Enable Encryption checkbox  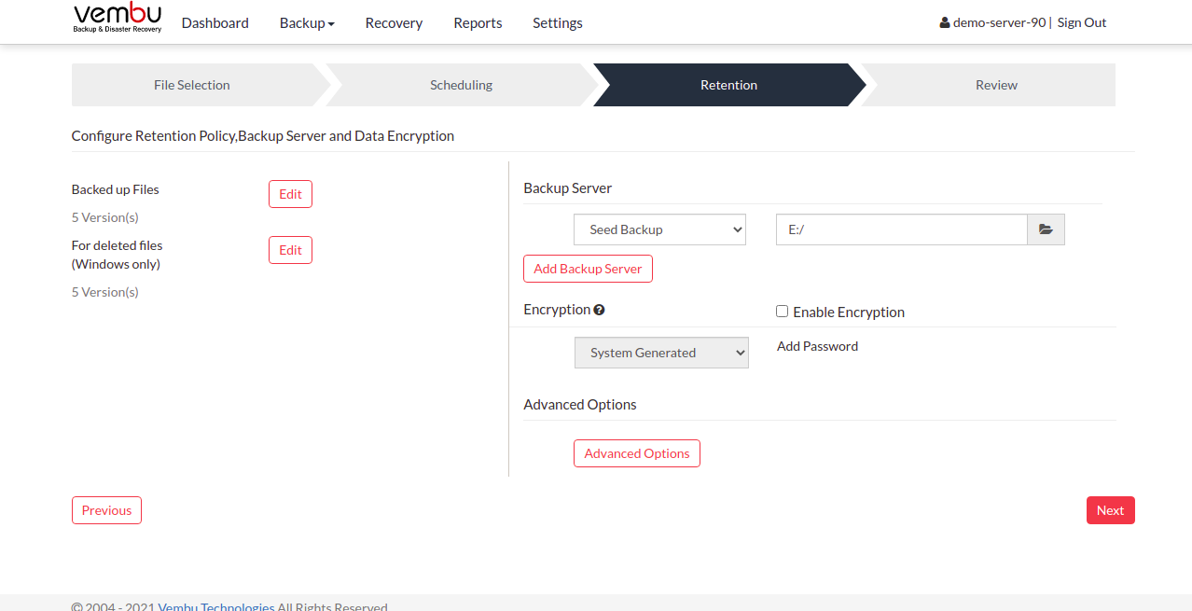click(783, 312)
